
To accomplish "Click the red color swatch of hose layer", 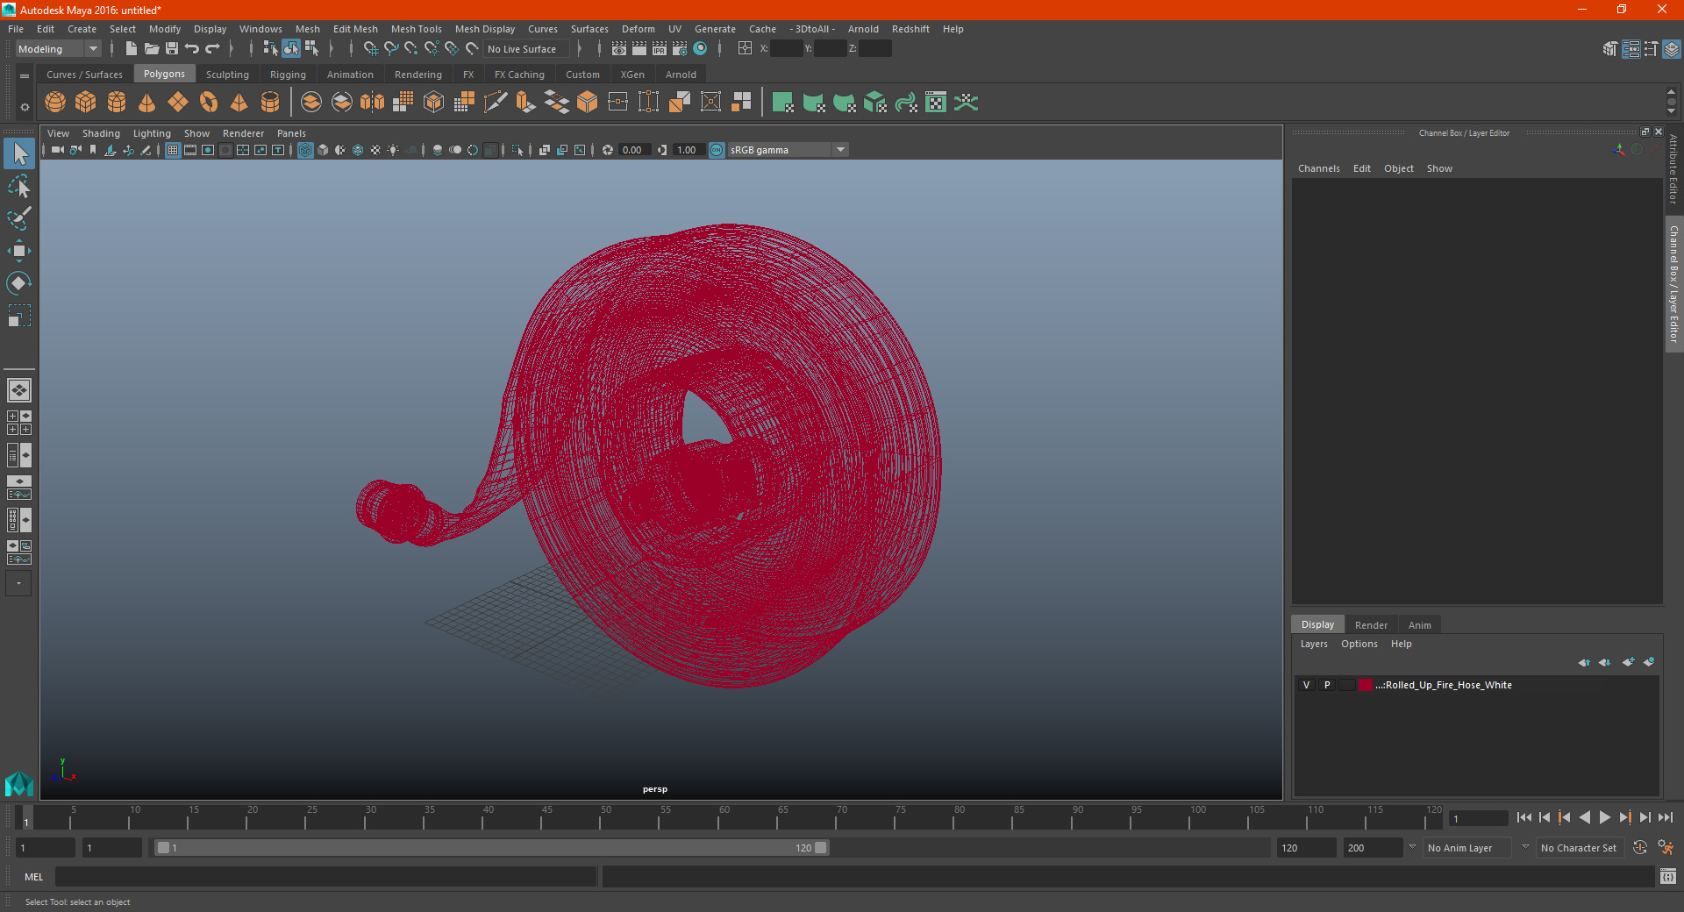I will click(1366, 685).
